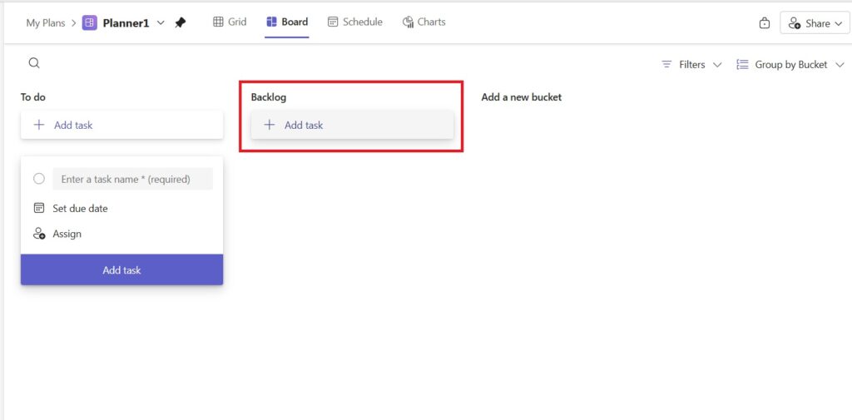Mark the new task circle as complete
Viewport: 852px width, 420px height.
point(39,179)
